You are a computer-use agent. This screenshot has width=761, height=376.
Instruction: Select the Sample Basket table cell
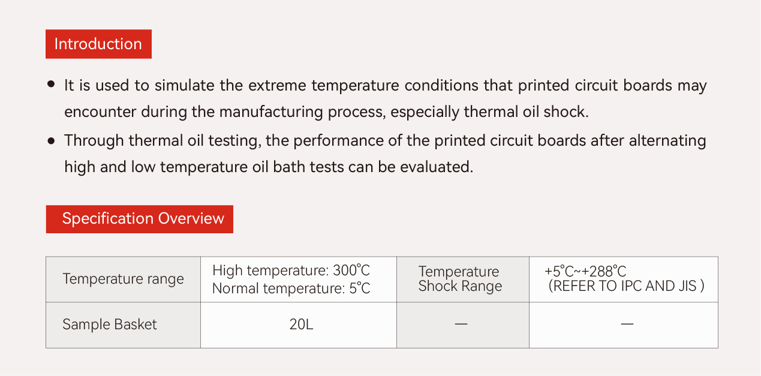coord(124,325)
